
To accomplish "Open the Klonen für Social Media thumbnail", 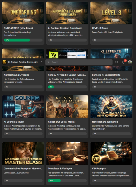I will pyautogui.click(x=67, y=107).
